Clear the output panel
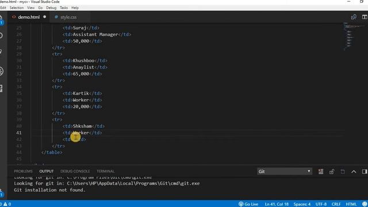 point(321,171)
